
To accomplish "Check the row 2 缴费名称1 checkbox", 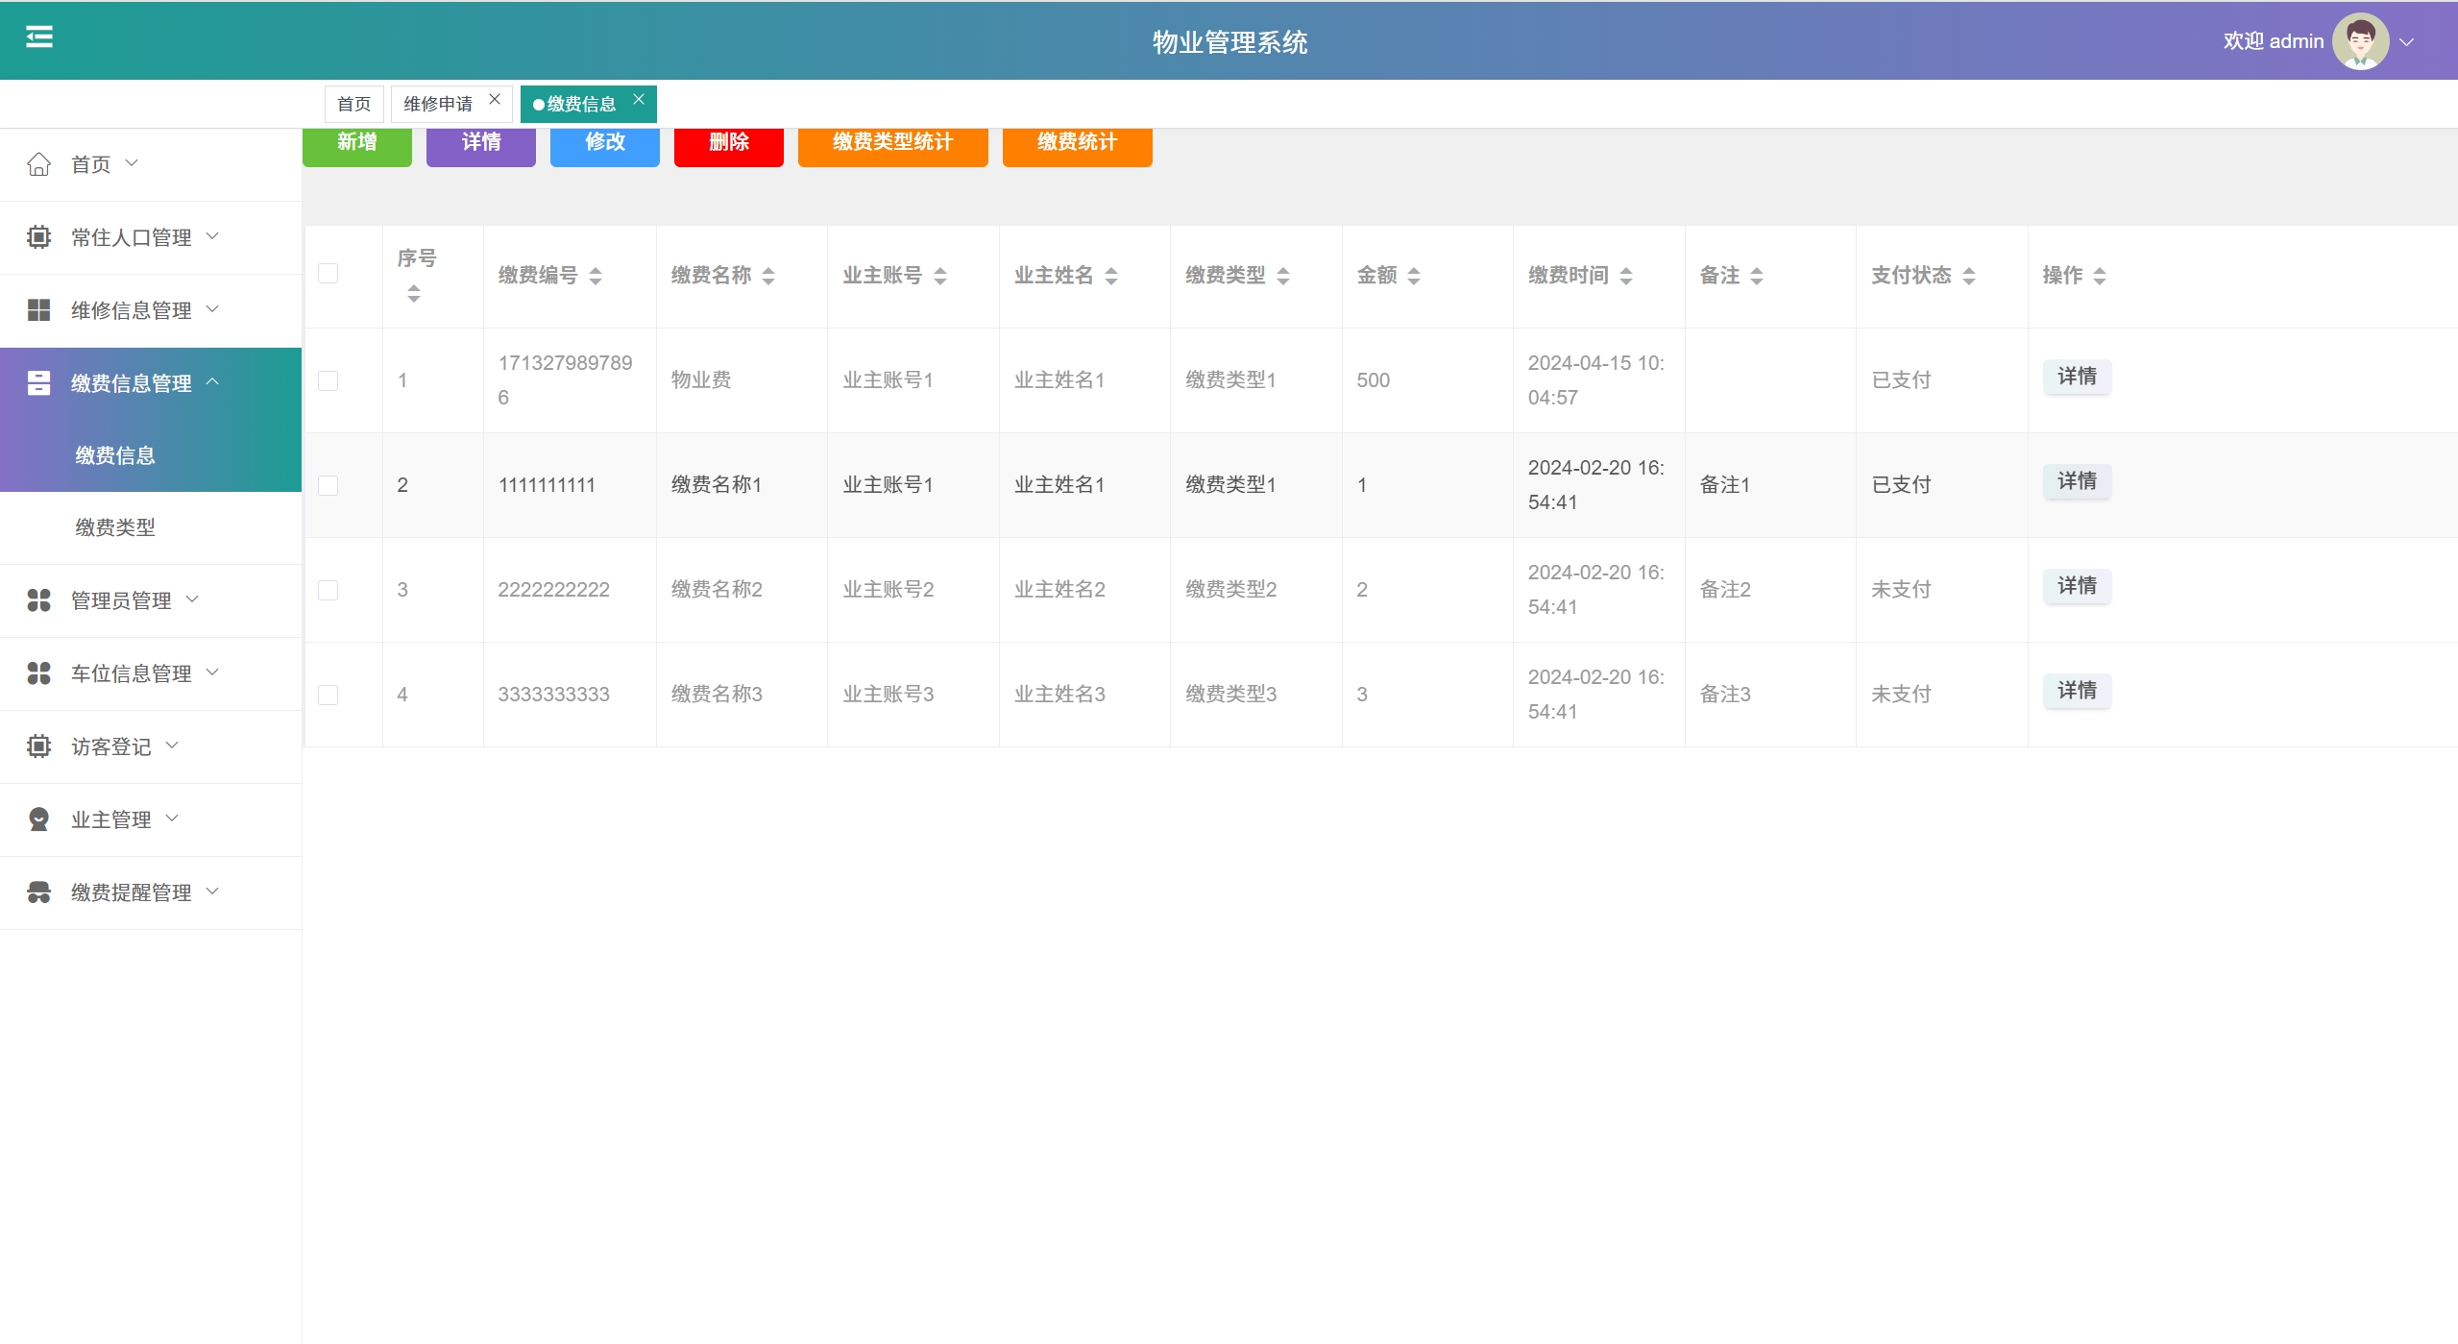I will [329, 485].
